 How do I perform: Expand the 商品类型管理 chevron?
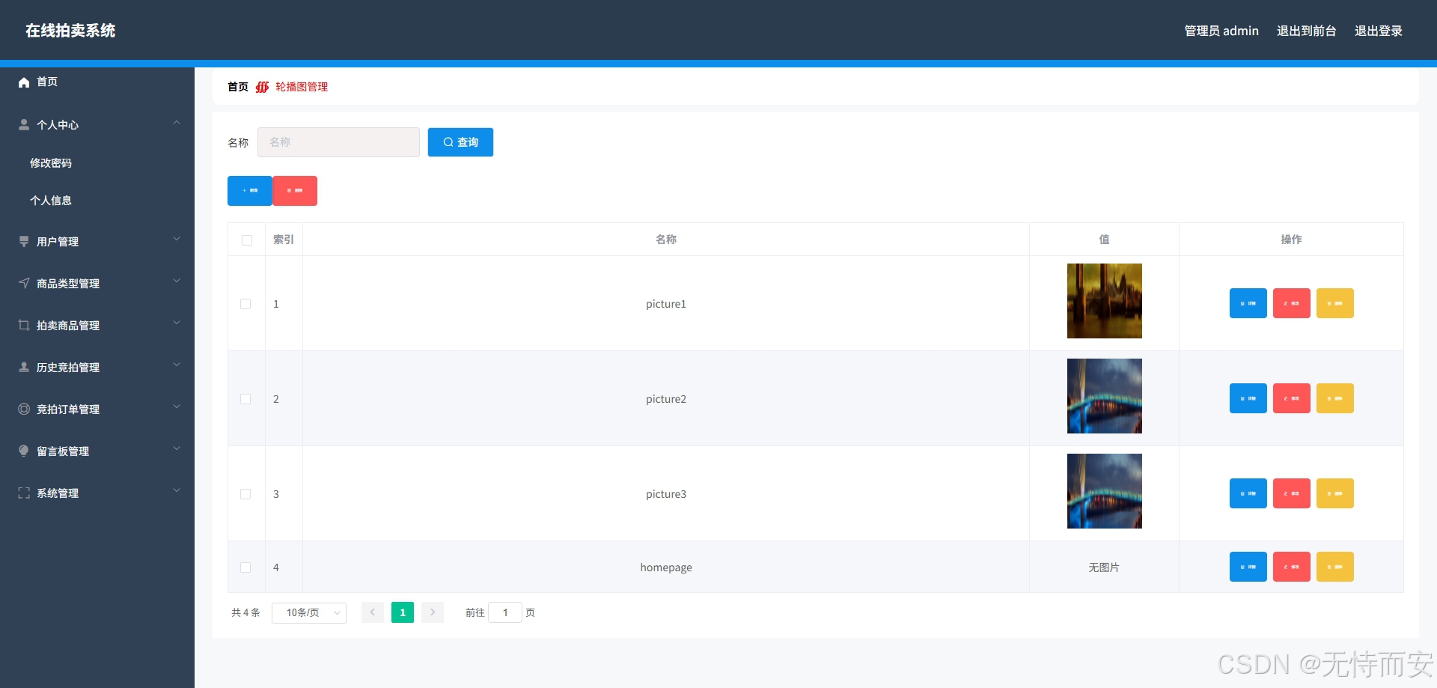coord(177,281)
